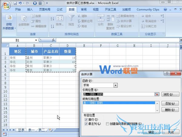Sort descending Z to A icon
This screenshot has width=182, height=137.
[52, 26]
